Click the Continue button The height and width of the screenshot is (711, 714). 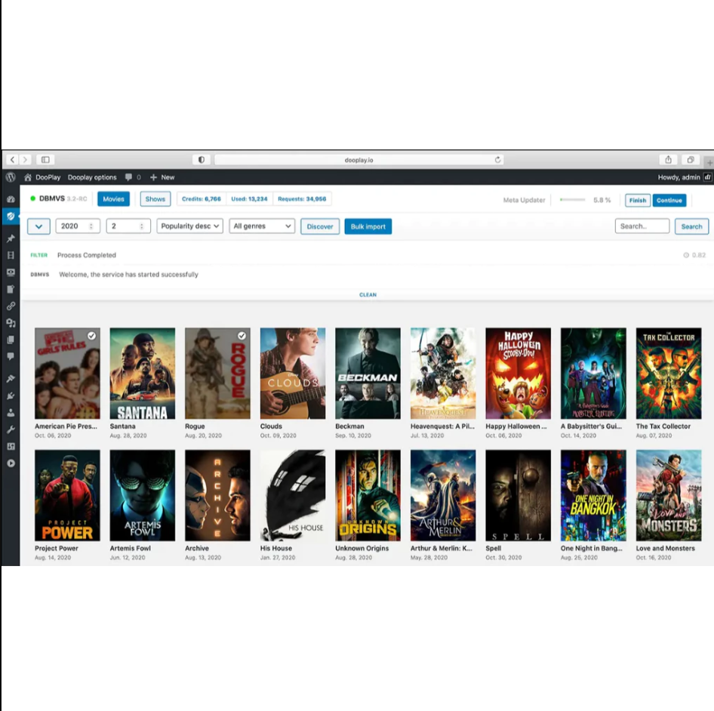[669, 200]
